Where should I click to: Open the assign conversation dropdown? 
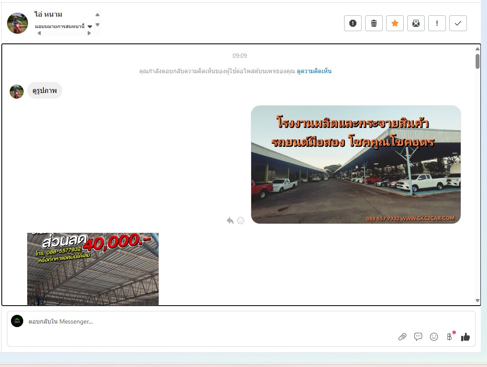pos(64,26)
